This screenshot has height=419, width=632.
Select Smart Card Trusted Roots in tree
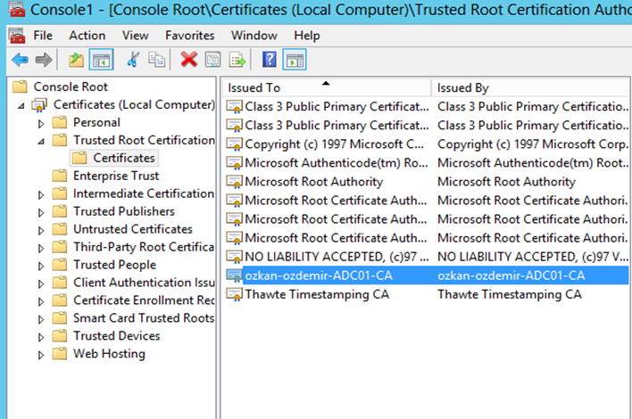pyautogui.click(x=144, y=318)
